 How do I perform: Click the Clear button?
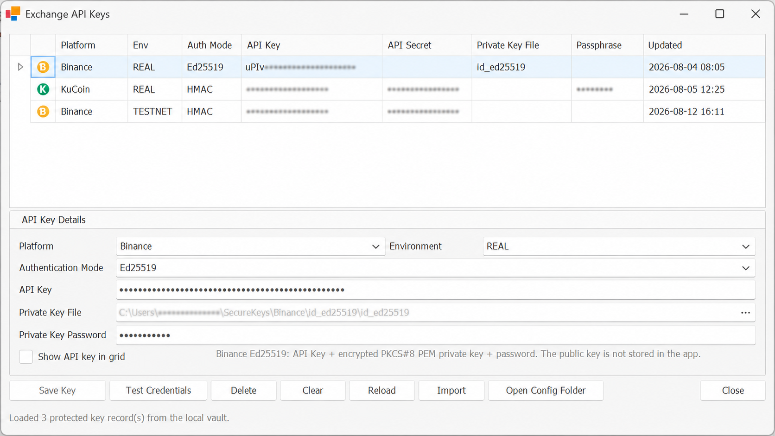tap(313, 391)
